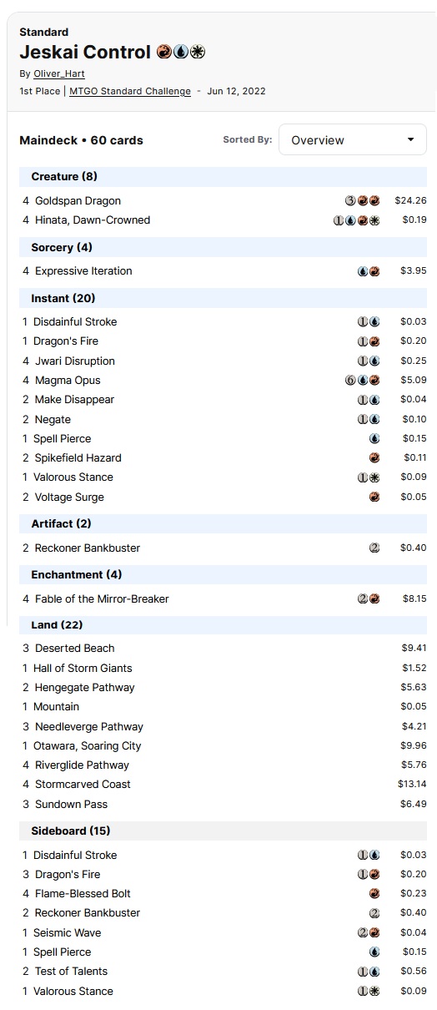Click the white mana icon beside Jeskai Control

point(198,52)
